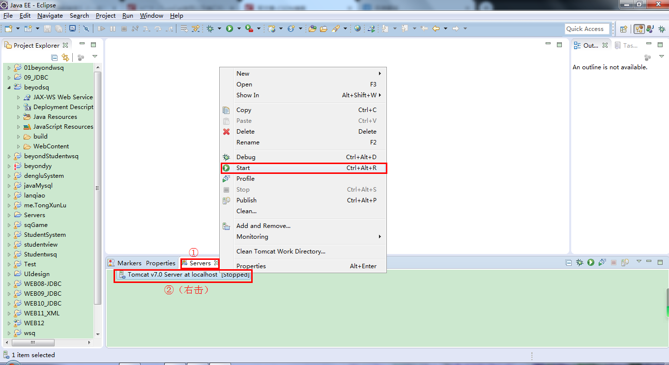The image size is (669, 365).
Task: Click Project Explorer horizontal scrollbar
Action: pos(32,342)
